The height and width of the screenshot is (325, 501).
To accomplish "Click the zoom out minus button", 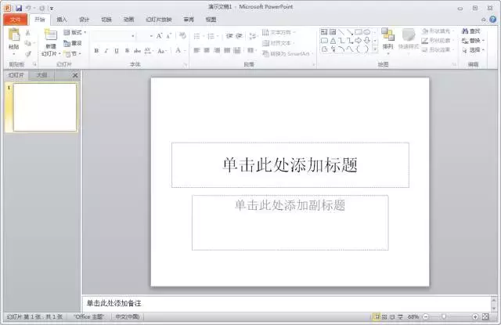I will [x=426, y=316].
